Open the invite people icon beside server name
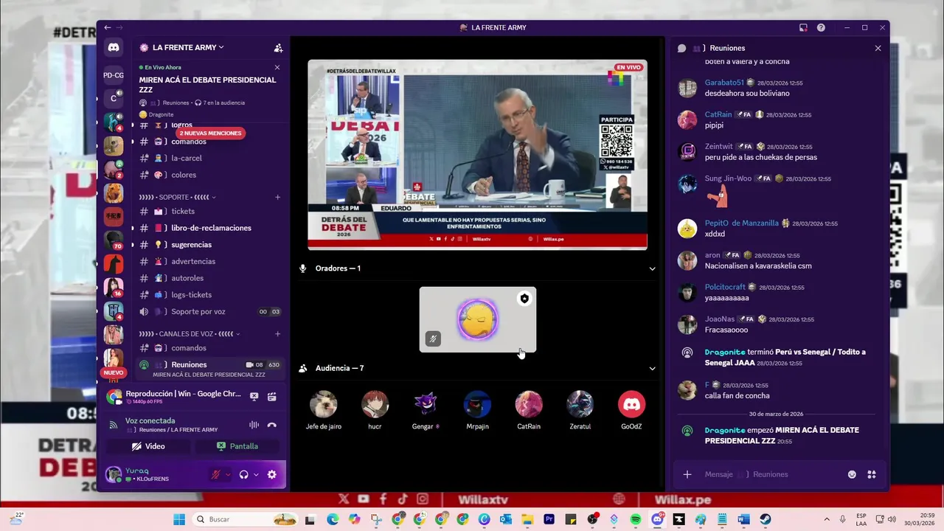Viewport: 944px width, 531px height. pyautogui.click(x=278, y=47)
